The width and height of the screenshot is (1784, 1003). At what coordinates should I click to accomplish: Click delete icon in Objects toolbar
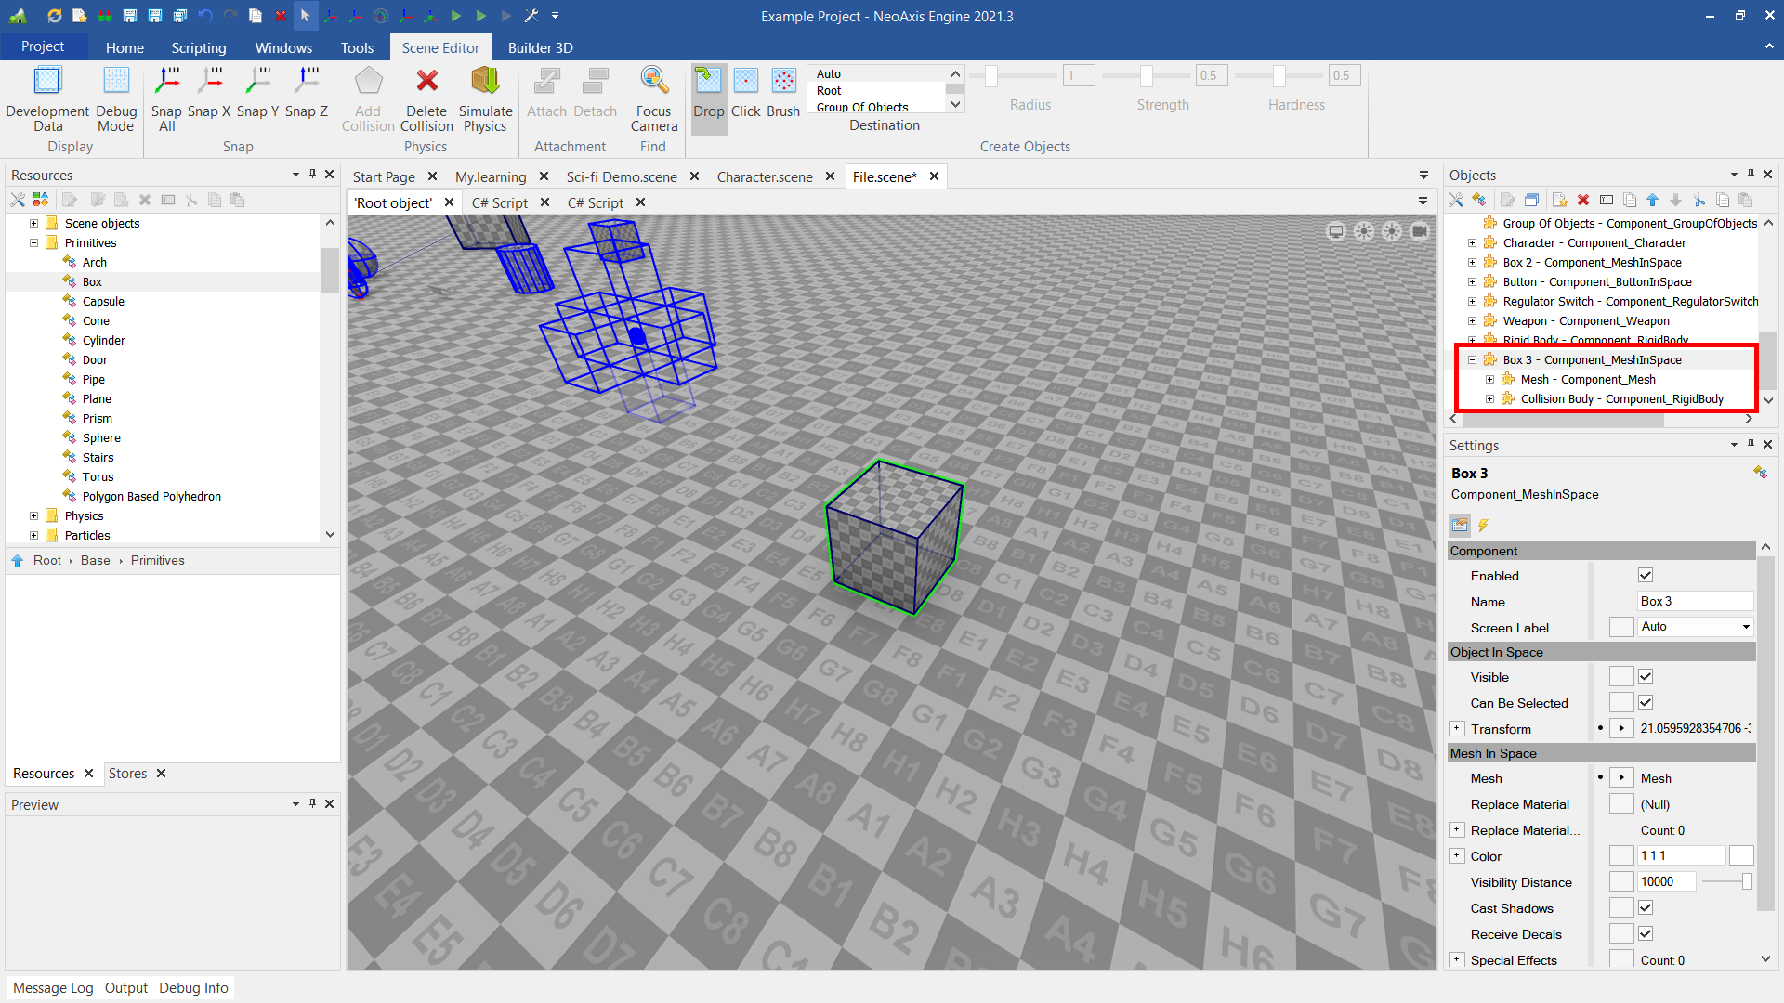coord(1583,200)
